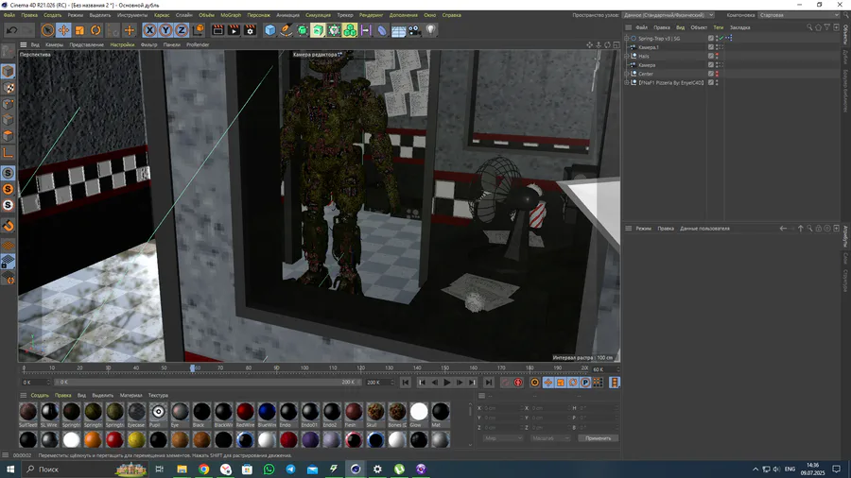Go to end of animation
Image resolution: width=851 pixels, height=478 pixels.
489,383
